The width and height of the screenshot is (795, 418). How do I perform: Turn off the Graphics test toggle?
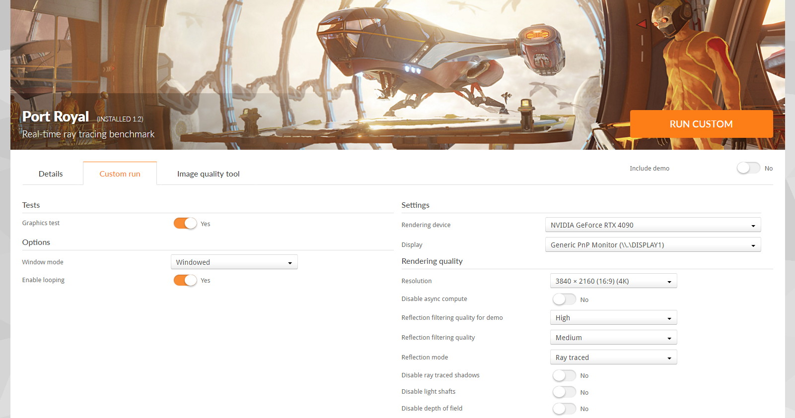(185, 223)
